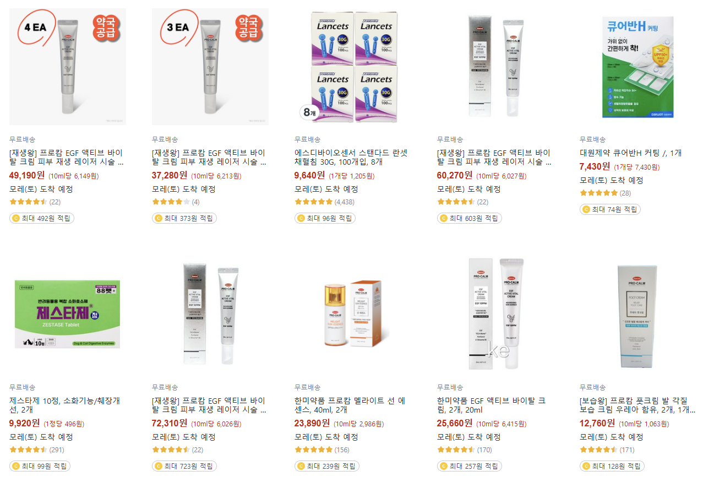The width and height of the screenshot is (703, 482).
Task: Open the Standard Lancets 8개 product image
Action: 353,67
